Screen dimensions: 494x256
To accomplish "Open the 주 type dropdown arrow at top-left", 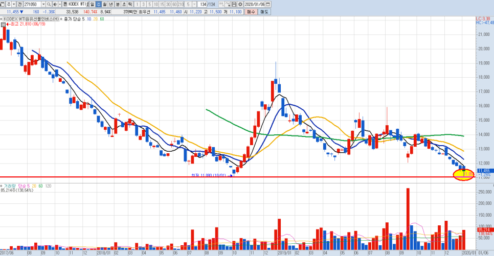I will tap(14, 5).
